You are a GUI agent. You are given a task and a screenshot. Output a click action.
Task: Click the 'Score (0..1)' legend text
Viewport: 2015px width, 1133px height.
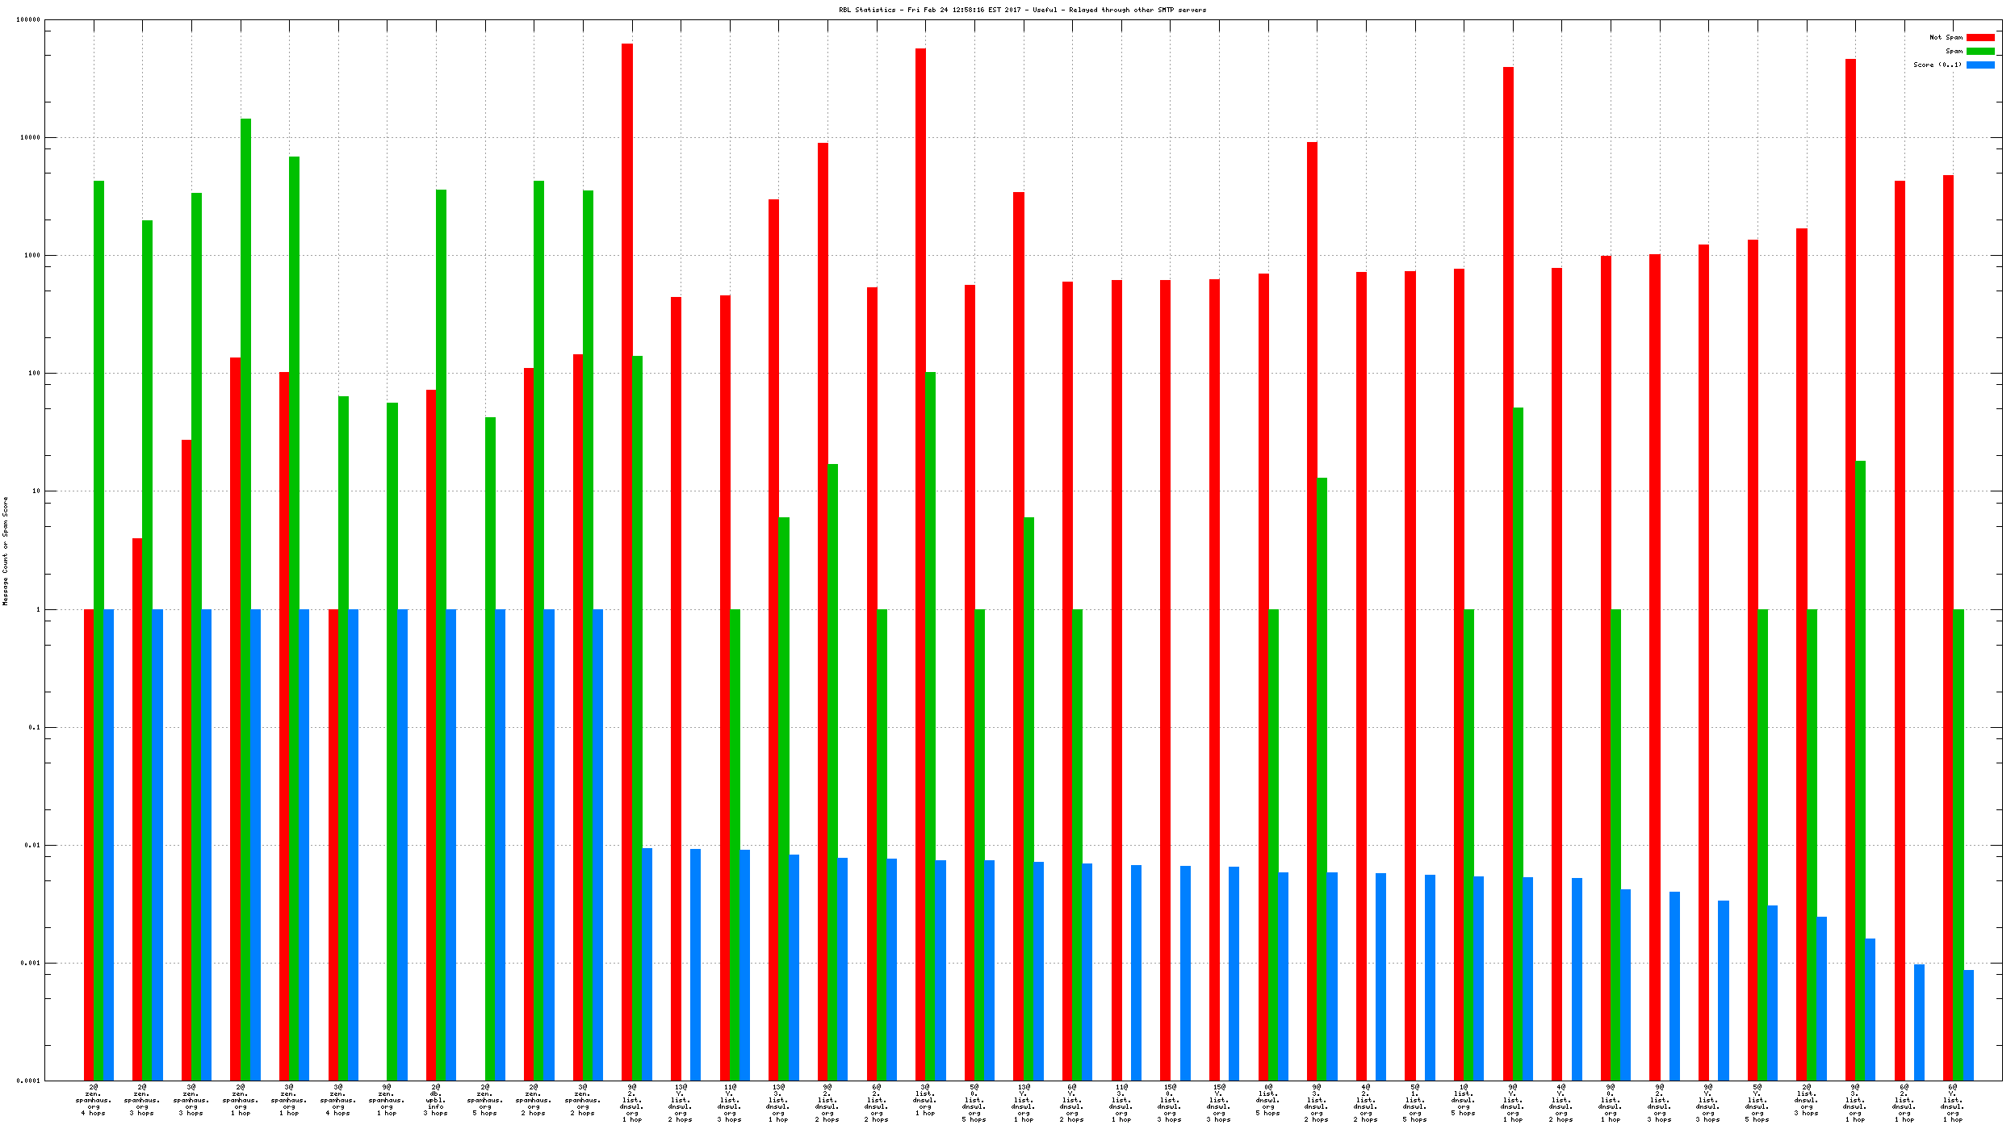[1937, 65]
